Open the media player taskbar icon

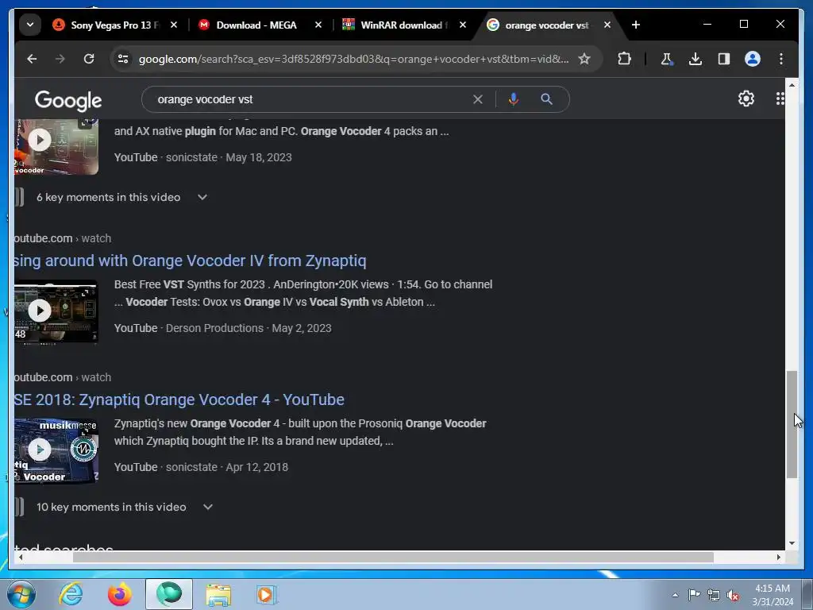pyautogui.click(x=267, y=594)
